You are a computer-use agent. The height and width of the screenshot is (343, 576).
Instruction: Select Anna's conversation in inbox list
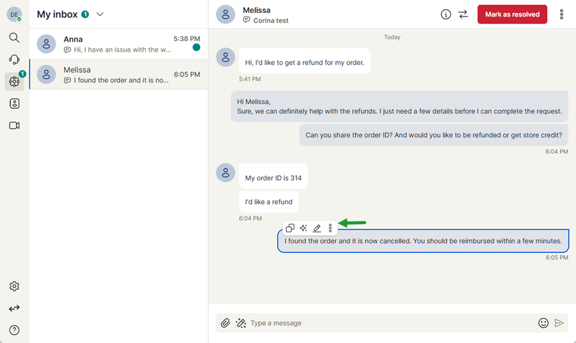coord(118,44)
